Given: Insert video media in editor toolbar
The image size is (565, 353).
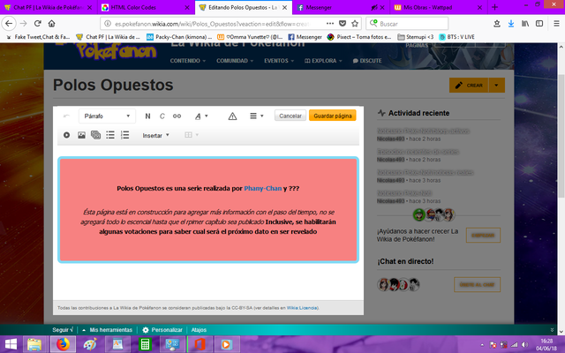Looking at the screenshot, I should tap(67, 135).
